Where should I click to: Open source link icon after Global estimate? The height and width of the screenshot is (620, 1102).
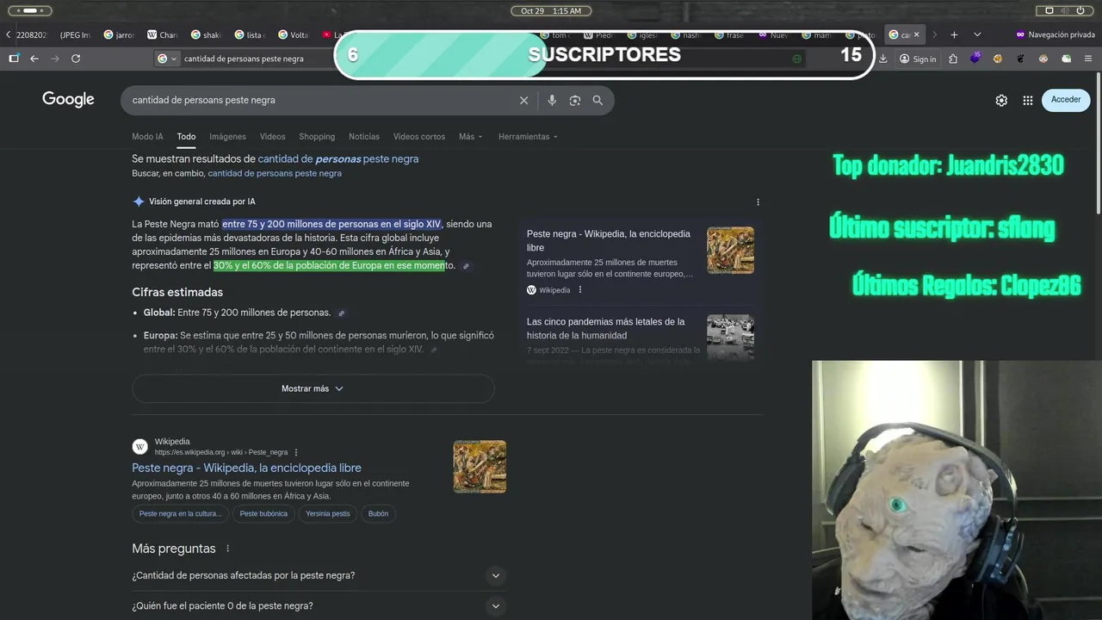pos(341,313)
